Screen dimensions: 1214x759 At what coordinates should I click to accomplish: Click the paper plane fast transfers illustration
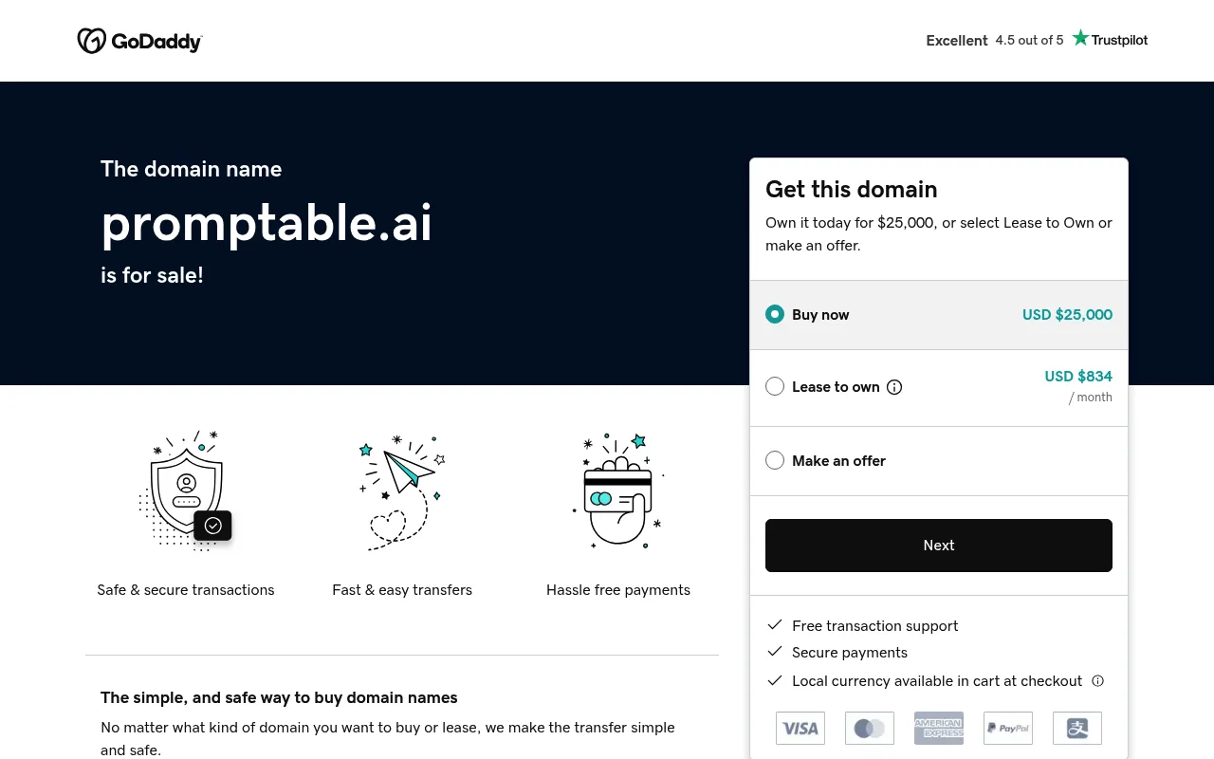click(x=402, y=491)
